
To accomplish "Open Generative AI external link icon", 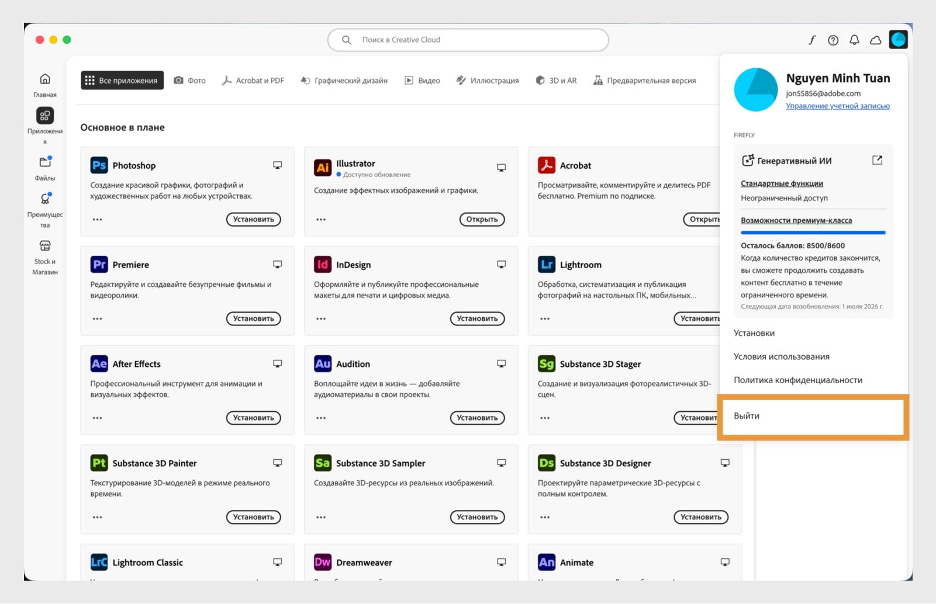I will pos(877,160).
